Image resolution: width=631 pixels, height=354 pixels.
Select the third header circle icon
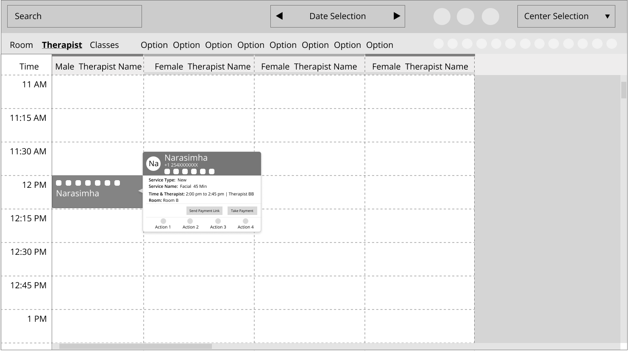[490, 16]
